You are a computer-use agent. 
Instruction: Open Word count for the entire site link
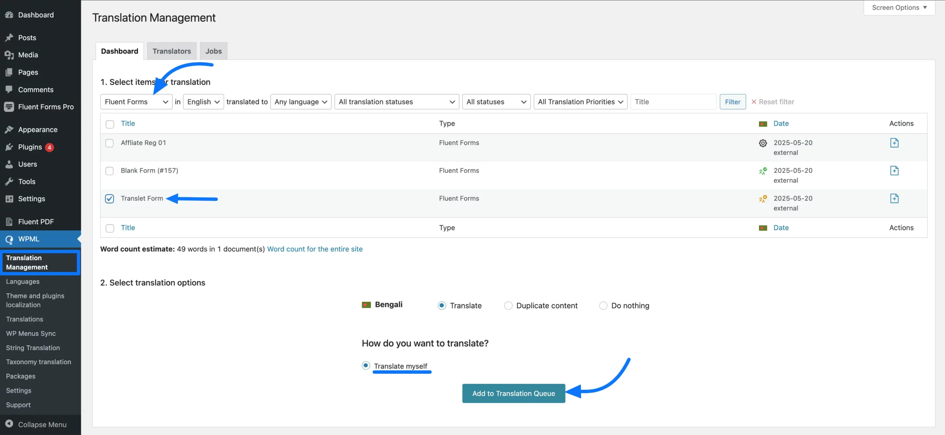pos(315,249)
